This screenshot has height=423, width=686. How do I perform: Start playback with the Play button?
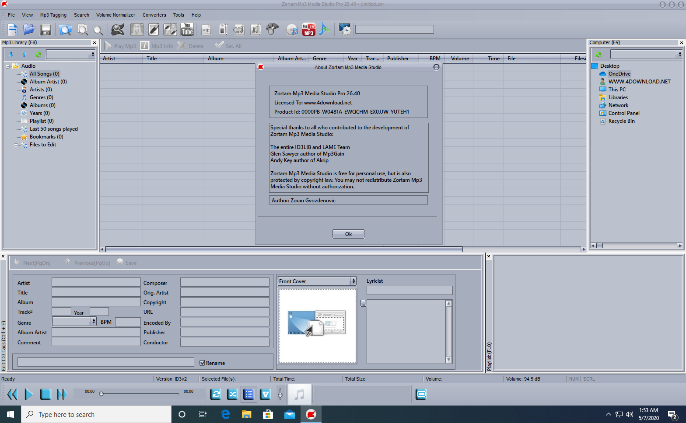click(x=29, y=395)
